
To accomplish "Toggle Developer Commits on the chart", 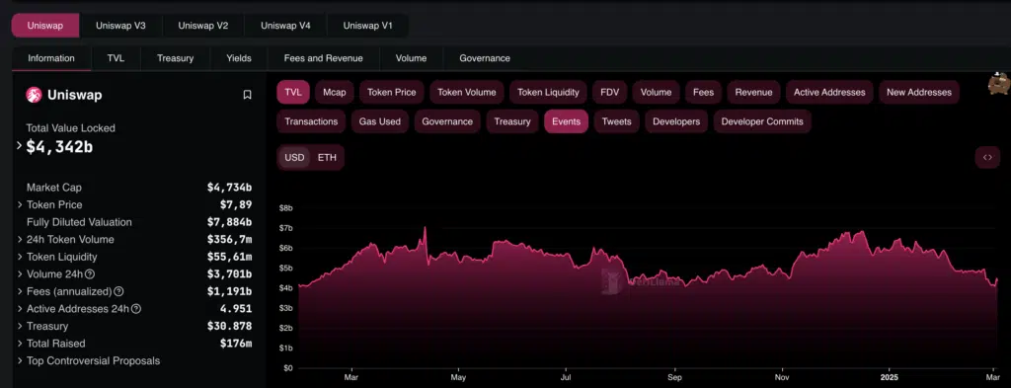I will 762,121.
